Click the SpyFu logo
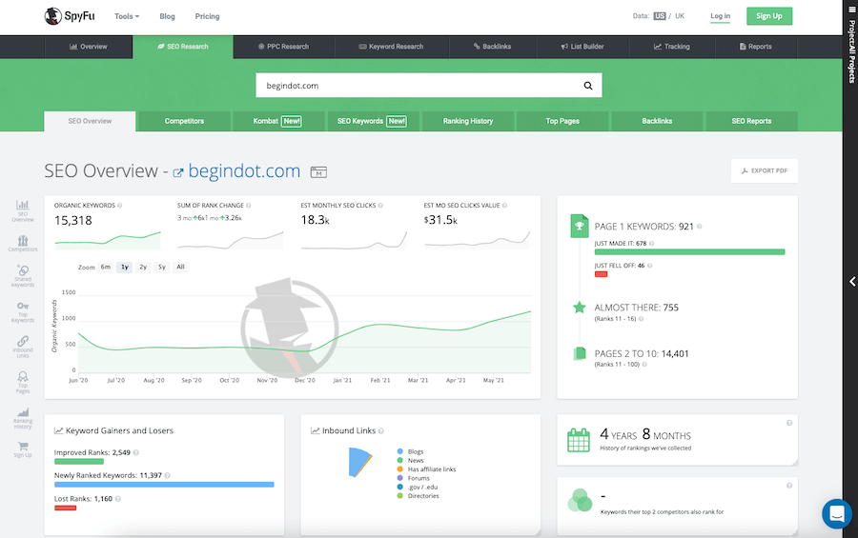Image resolution: width=858 pixels, height=538 pixels. 70,16
